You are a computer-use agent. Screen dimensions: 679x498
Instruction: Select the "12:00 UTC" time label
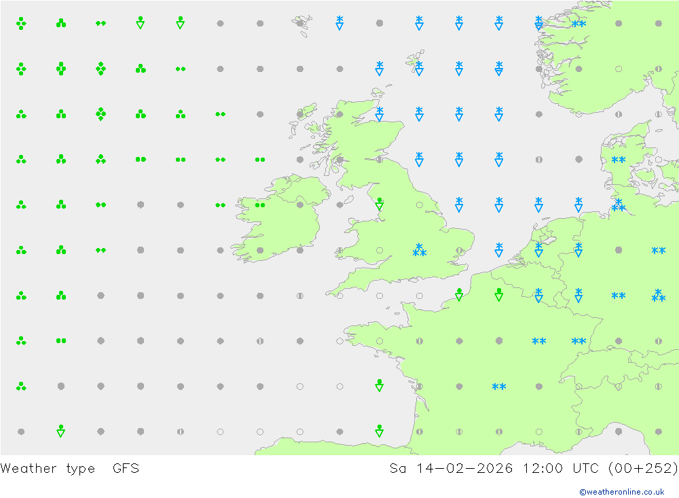(x=561, y=469)
